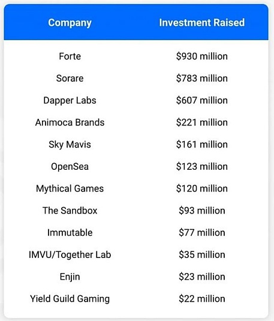Click the $607 million investment cell
This screenshot has height=321, width=274.
point(202,100)
